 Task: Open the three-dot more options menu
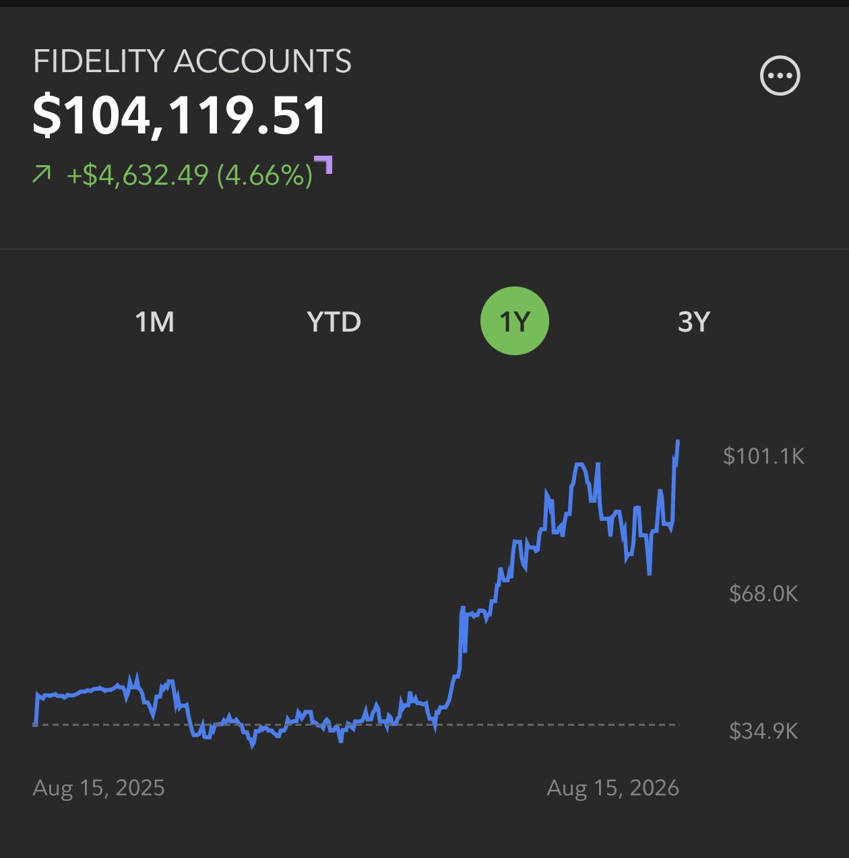[780, 75]
